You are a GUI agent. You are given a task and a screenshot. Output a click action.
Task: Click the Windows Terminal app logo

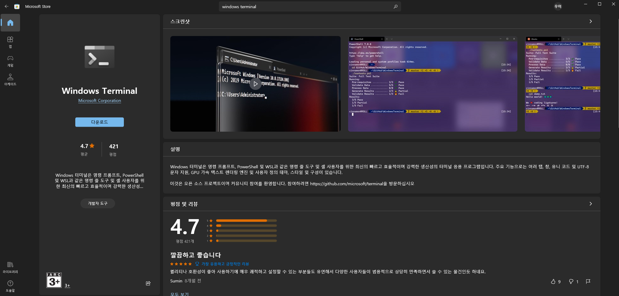[x=100, y=57]
